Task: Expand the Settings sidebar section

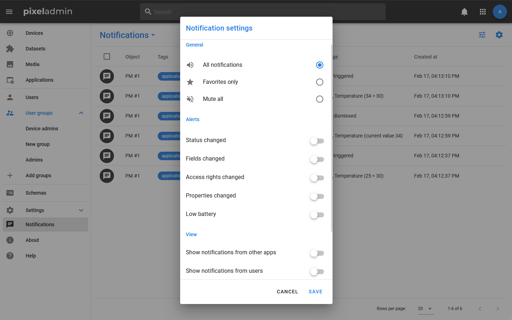Action: click(81, 210)
